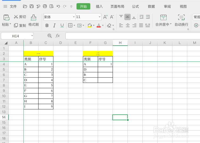Click the Name Box showing H14
This screenshot has width=200, height=143.
16,36
